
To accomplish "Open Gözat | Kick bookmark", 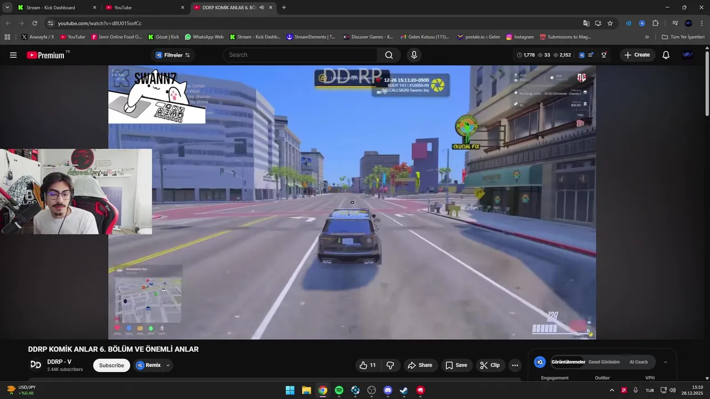I will (164, 37).
